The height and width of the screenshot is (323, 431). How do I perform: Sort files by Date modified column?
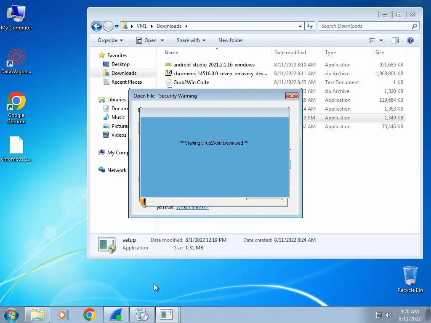coord(297,53)
